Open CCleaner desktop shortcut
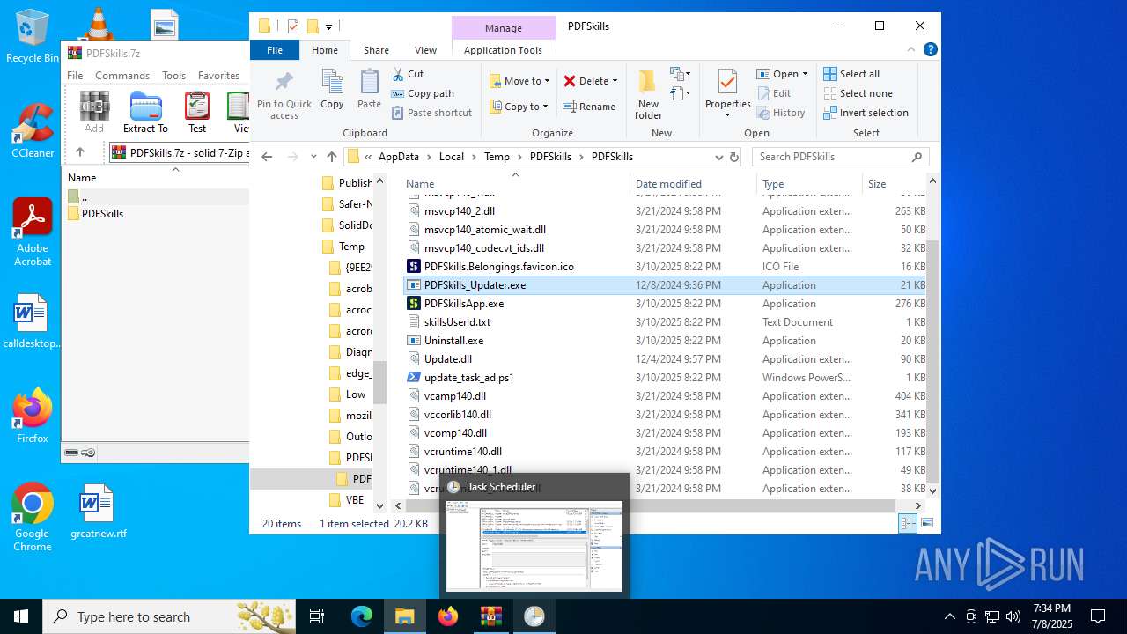The image size is (1127, 634). coord(33,130)
